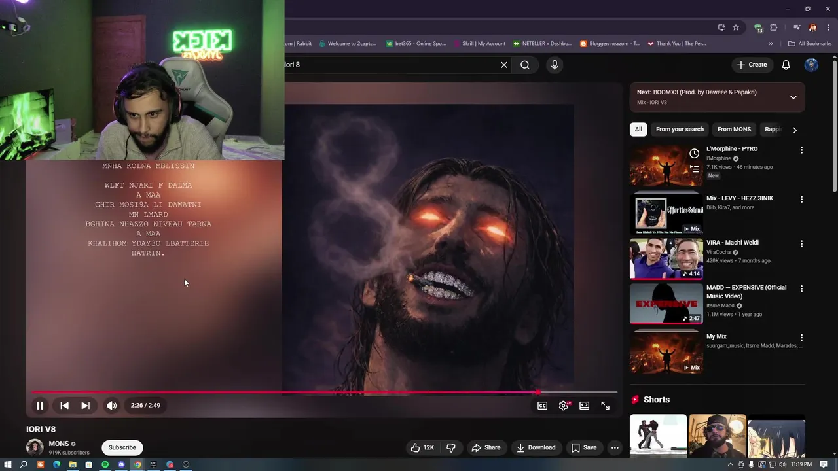Select the From your search chip

tap(680, 130)
